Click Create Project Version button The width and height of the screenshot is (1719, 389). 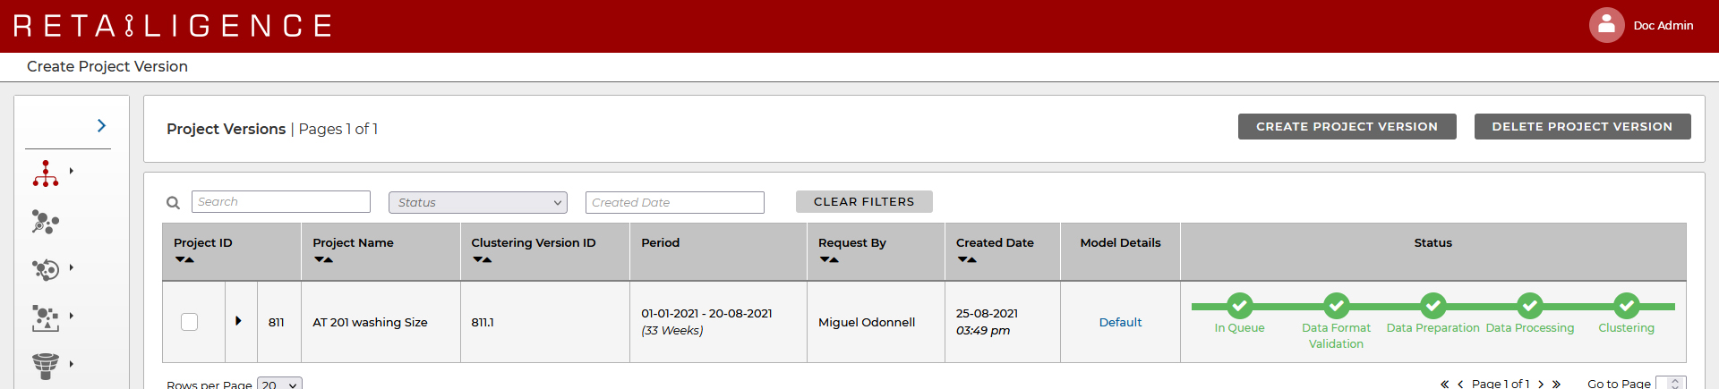point(1347,126)
